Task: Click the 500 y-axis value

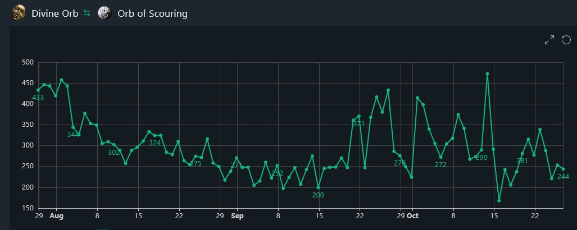Action: (x=28, y=62)
